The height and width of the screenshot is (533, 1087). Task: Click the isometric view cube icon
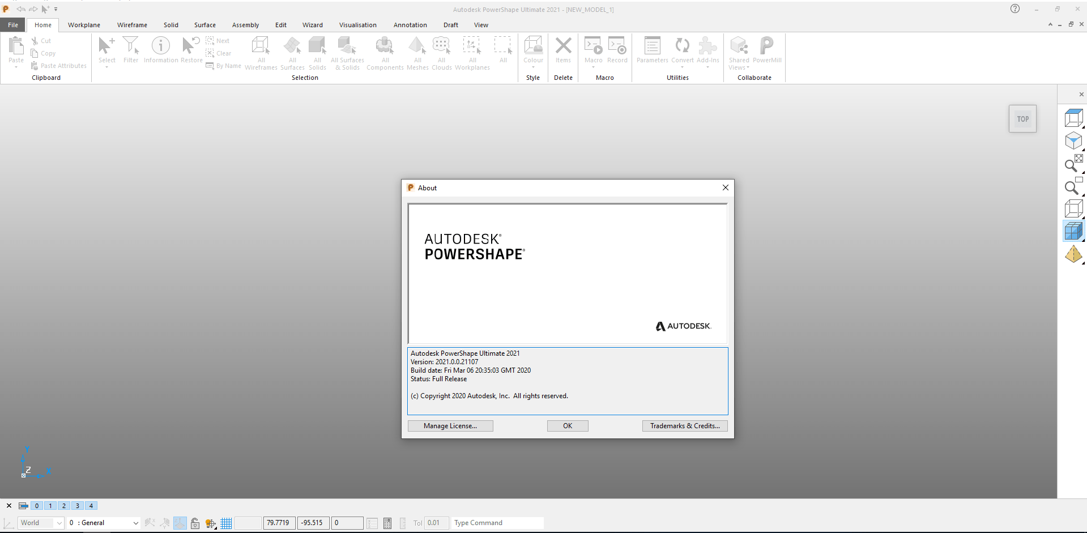1073,140
